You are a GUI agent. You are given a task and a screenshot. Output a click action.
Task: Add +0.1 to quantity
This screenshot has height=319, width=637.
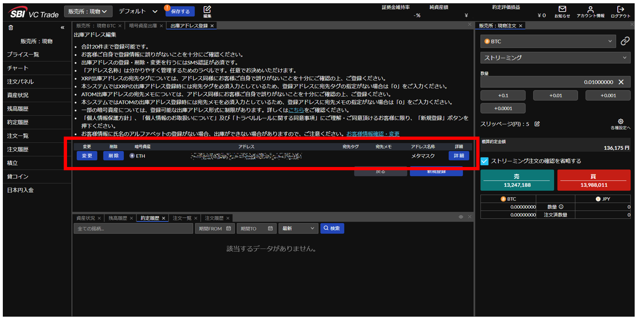[x=503, y=95]
